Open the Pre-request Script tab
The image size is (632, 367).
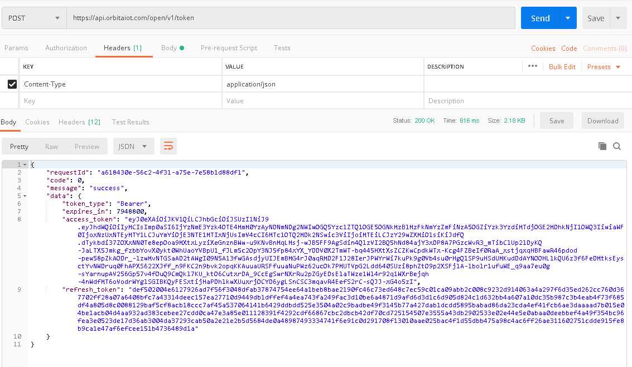[x=229, y=48]
